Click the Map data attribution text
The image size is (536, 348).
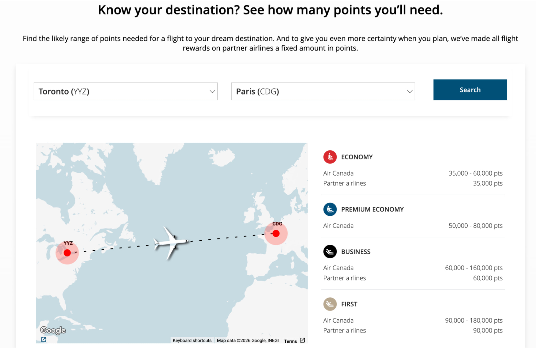pos(247,340)
